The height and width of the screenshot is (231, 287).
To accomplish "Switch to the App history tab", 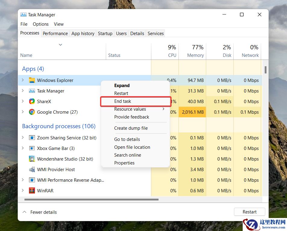I will click(x=83, y=34).
